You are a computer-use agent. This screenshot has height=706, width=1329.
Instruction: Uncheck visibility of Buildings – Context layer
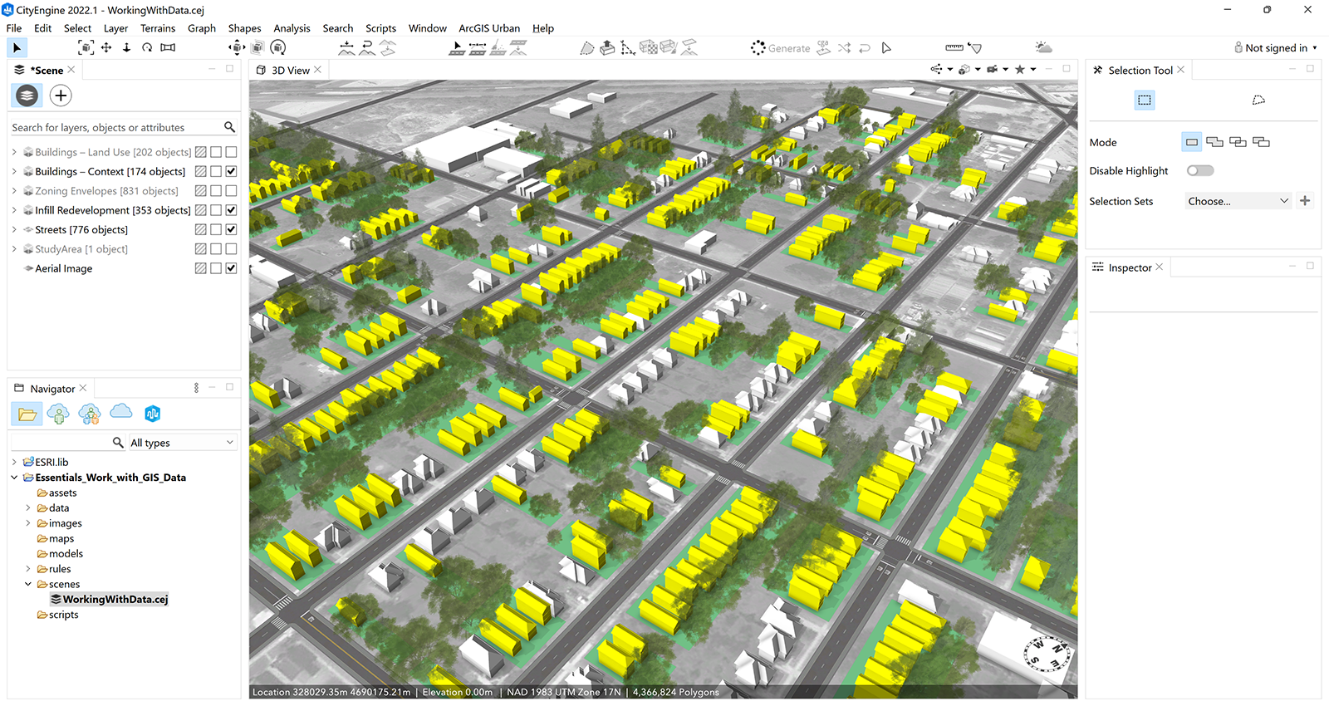tap(231, 171)
